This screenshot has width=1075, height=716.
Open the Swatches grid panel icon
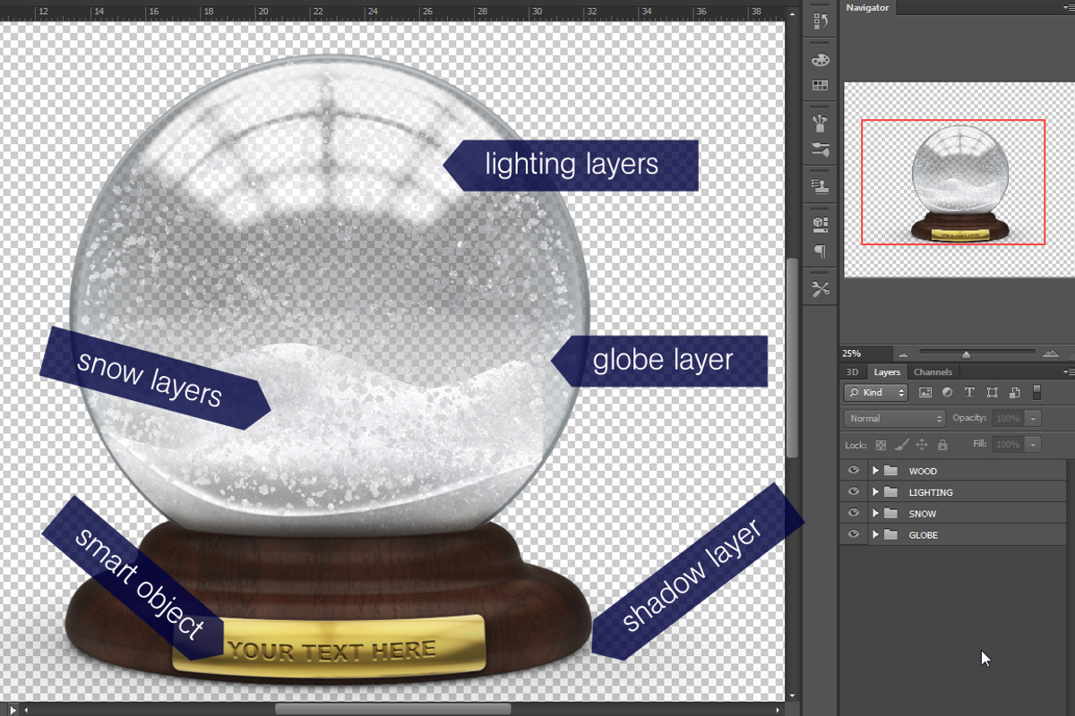[820, 86]
